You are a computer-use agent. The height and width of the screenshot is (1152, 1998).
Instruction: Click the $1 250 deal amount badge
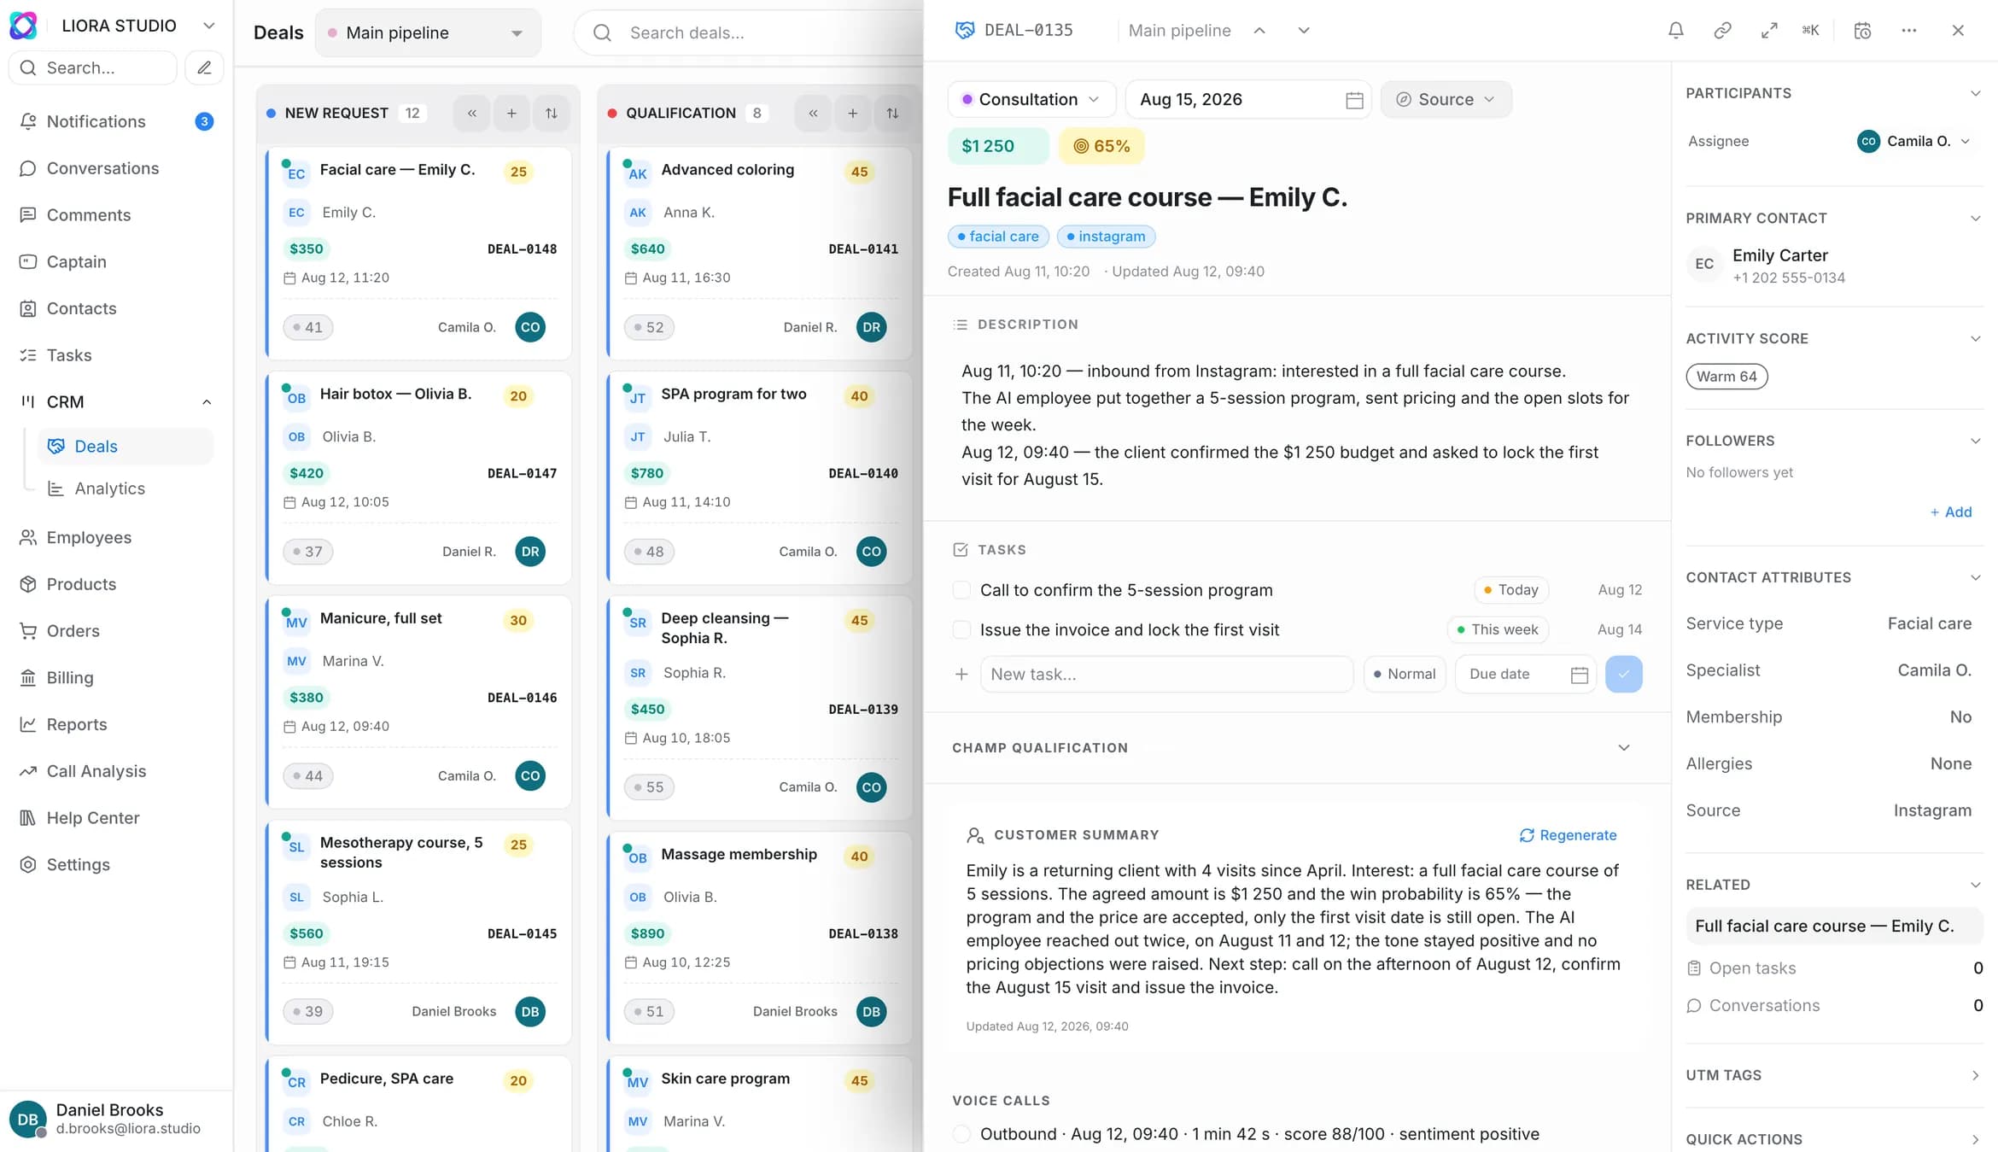tap(997, 146)
